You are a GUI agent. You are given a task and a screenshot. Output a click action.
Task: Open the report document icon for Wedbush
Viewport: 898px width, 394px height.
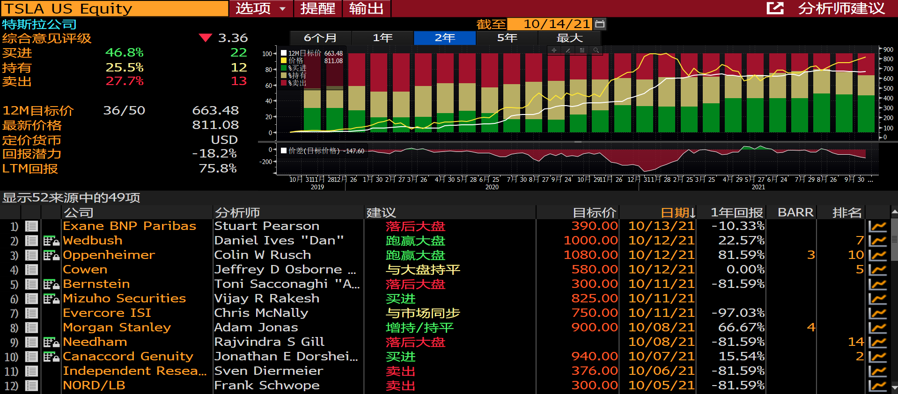(x=31, y=241)
